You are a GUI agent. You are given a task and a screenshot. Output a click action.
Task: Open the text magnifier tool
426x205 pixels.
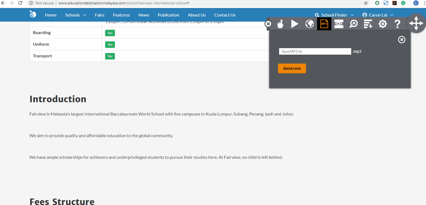point(353,24)
